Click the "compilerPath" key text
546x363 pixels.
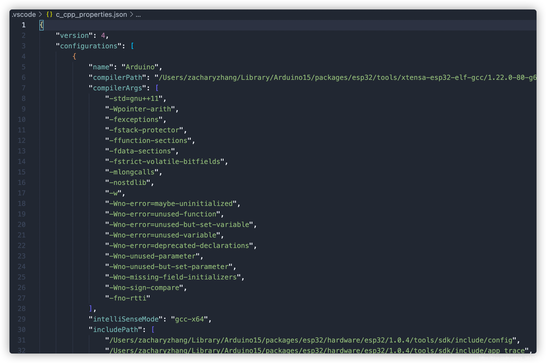point(117,77)
